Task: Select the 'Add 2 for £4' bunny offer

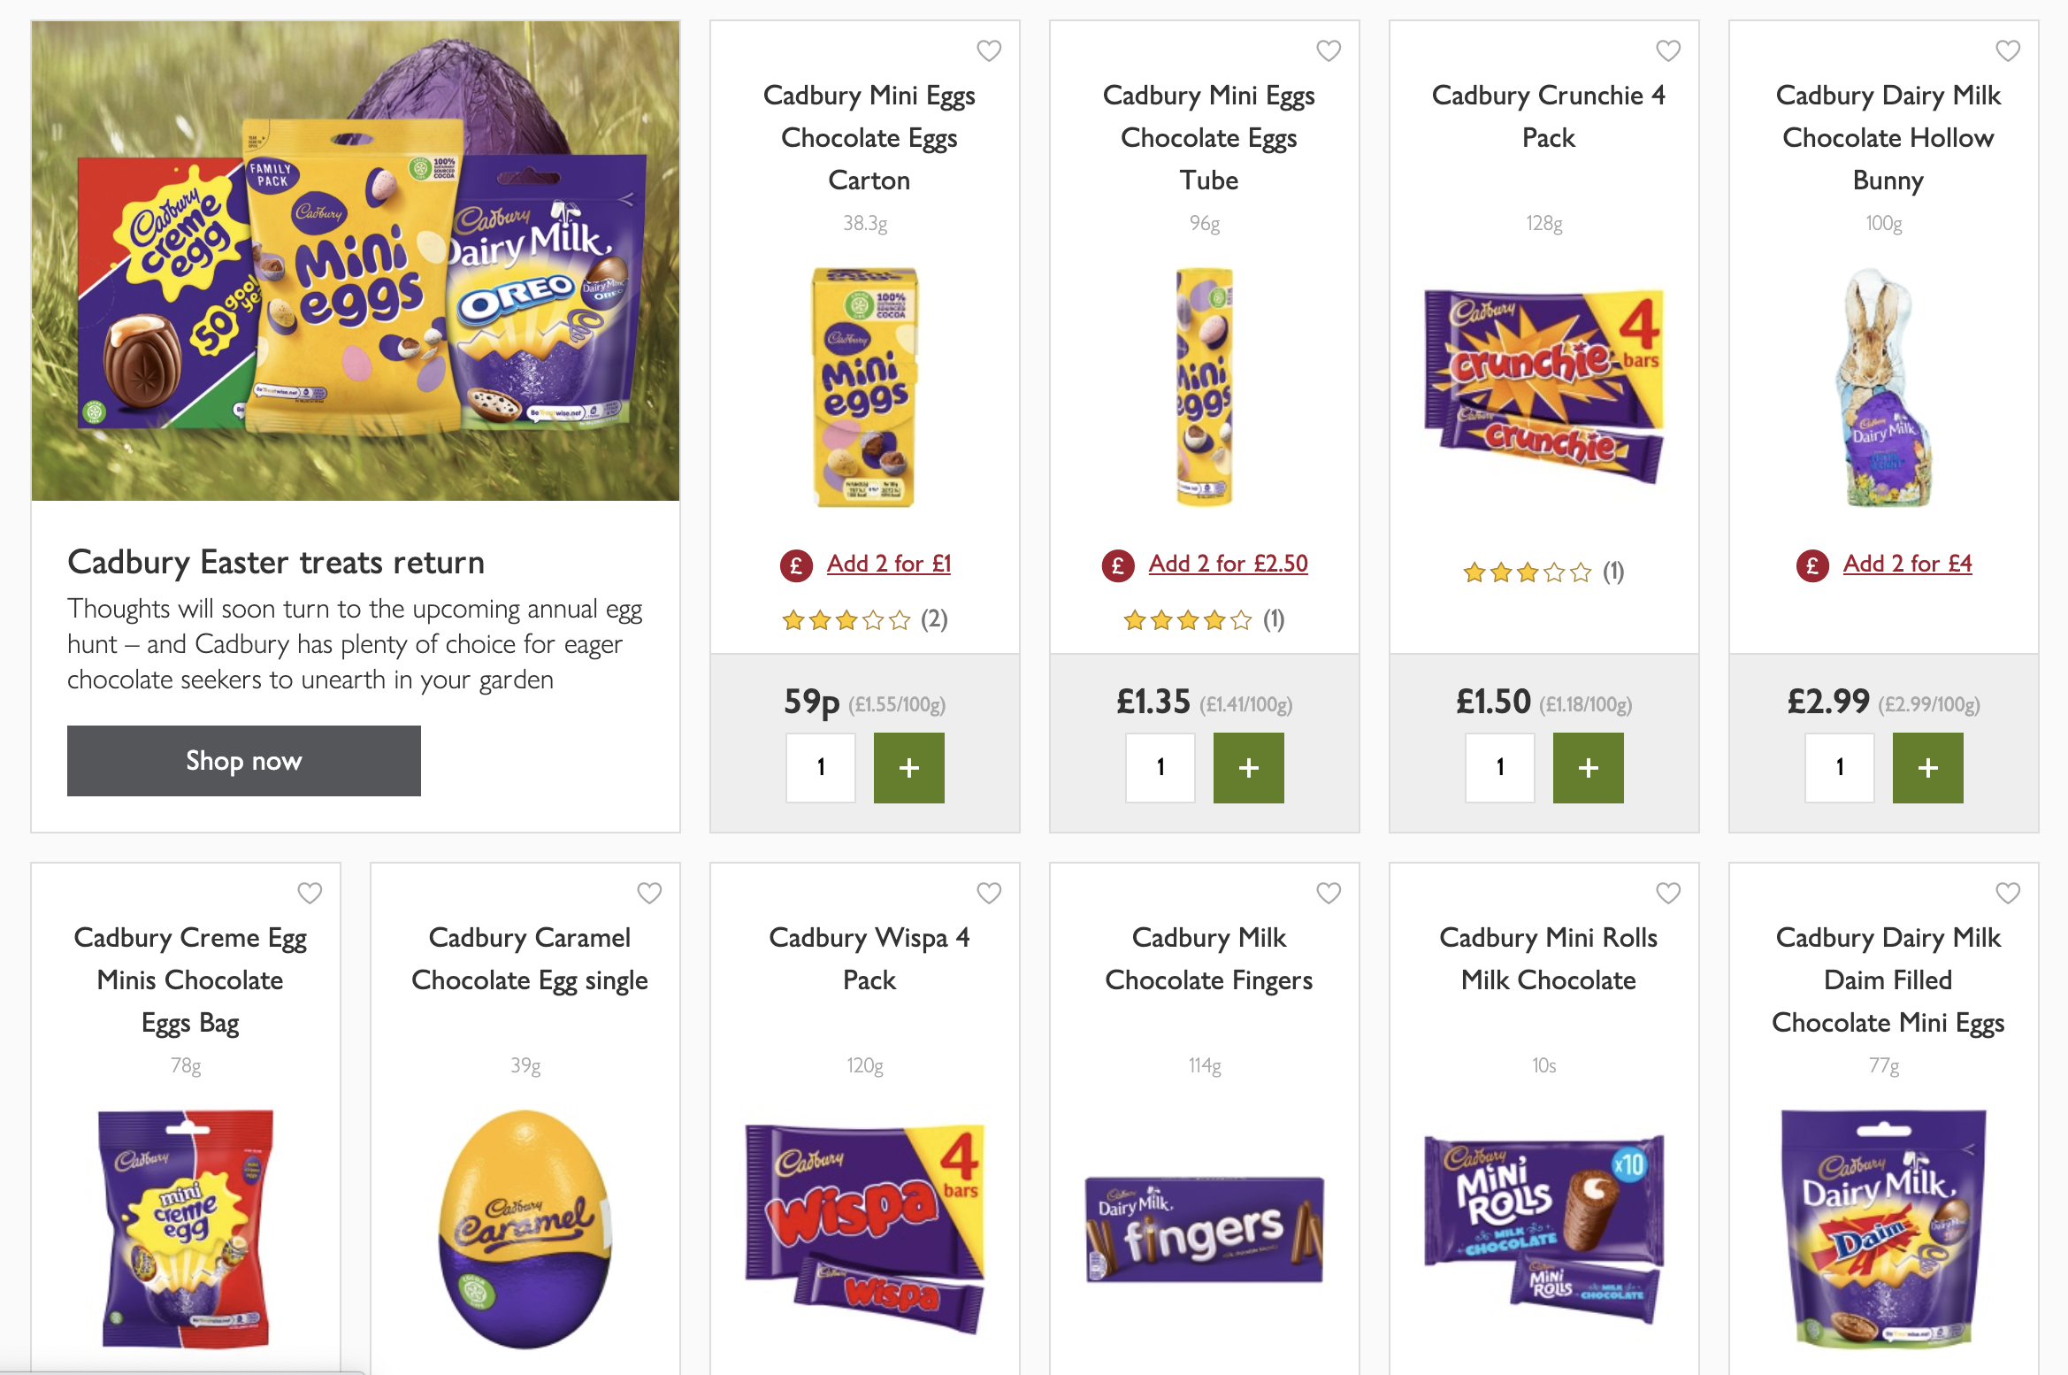Action: tap(1906, 564)
